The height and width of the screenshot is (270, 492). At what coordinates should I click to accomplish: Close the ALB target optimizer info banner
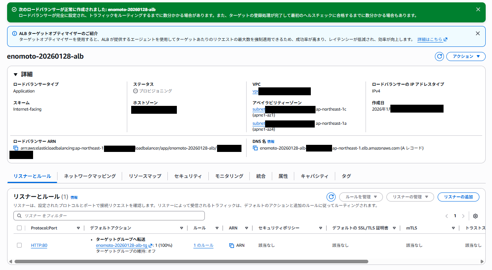478,33
